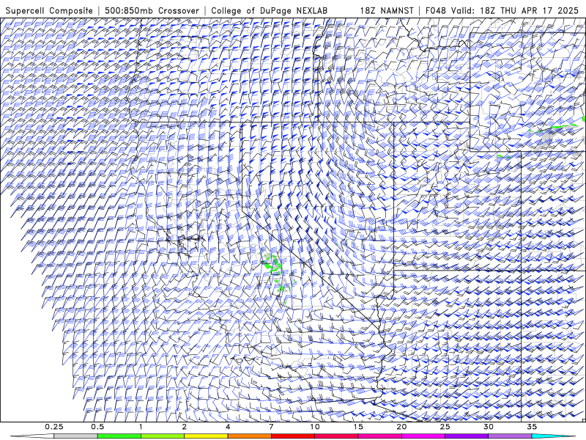Screen dimensions: 586x440
Task: Click the hot pink color bar segment between 15 and 20
Action: click(379, 436)
